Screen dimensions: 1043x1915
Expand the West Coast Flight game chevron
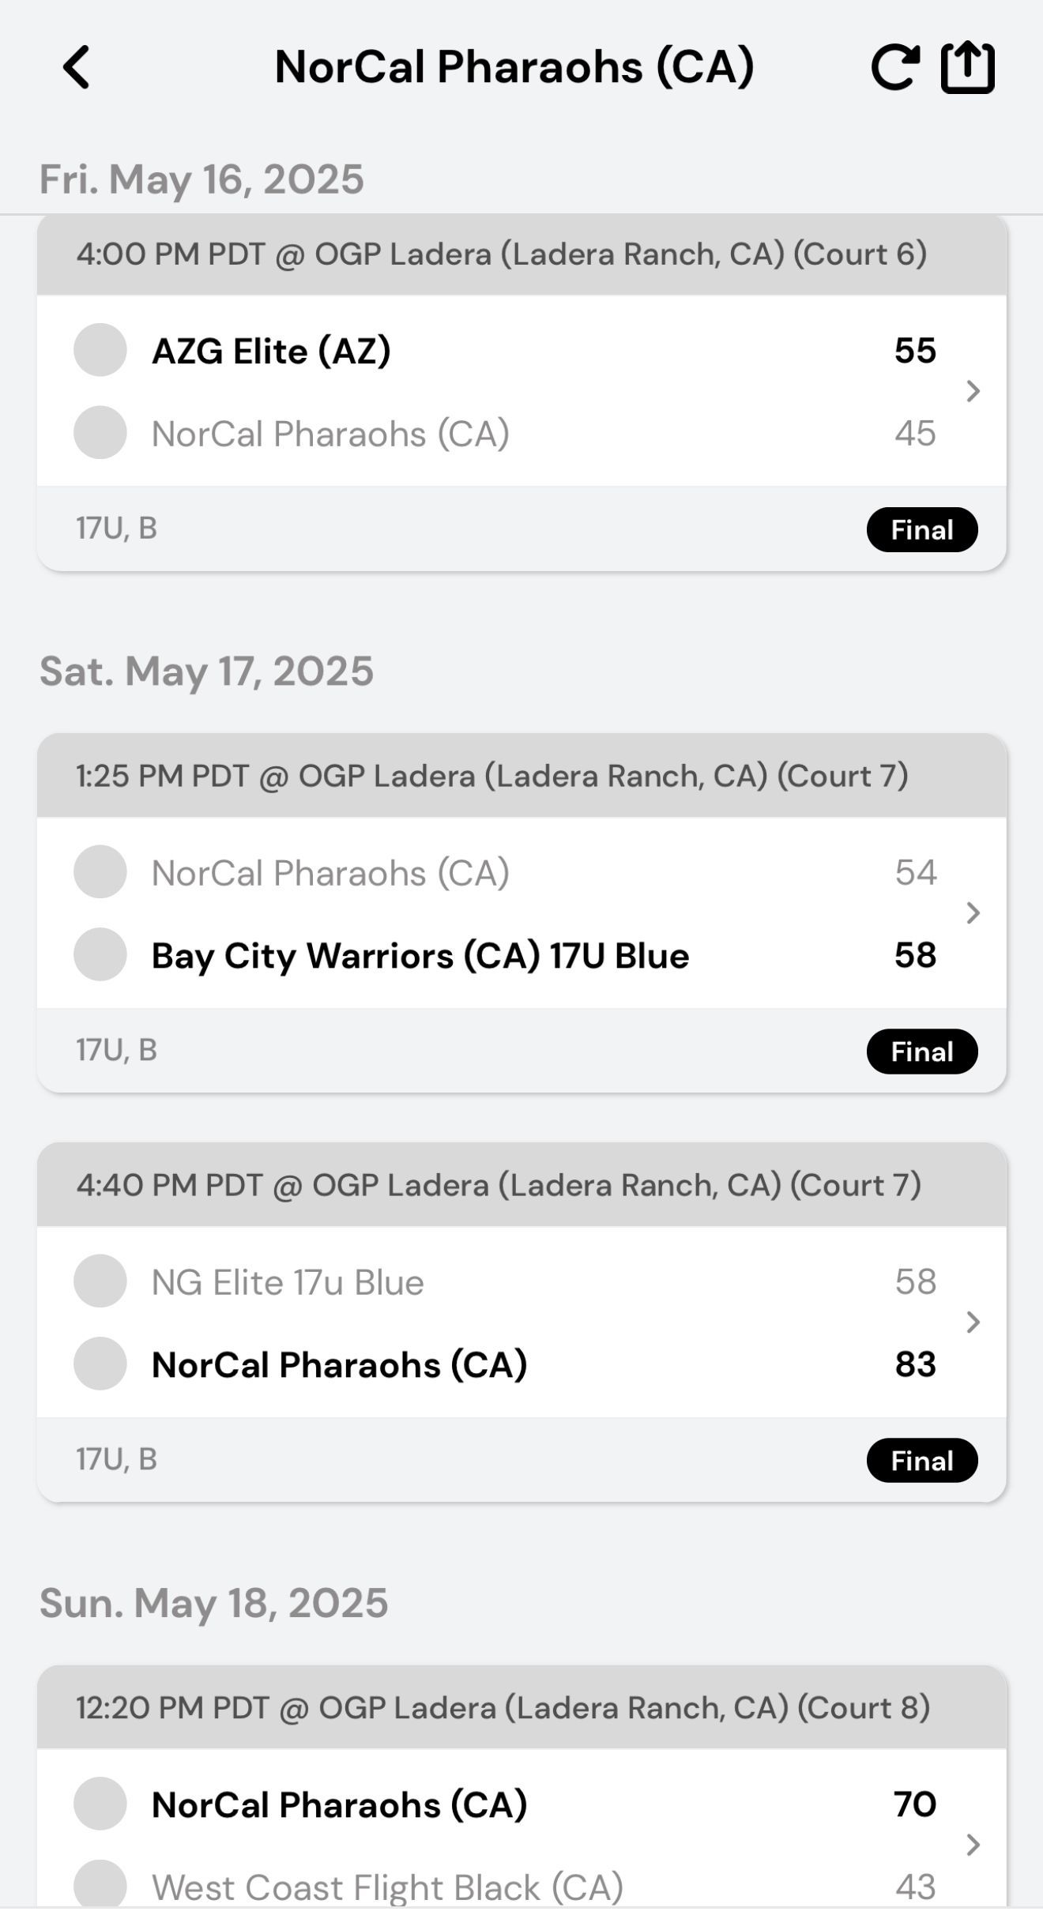973,1845
